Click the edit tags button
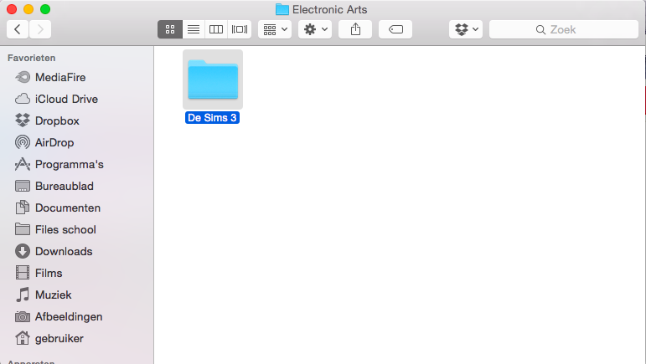 pyautogui.click(x=395, y=29)
